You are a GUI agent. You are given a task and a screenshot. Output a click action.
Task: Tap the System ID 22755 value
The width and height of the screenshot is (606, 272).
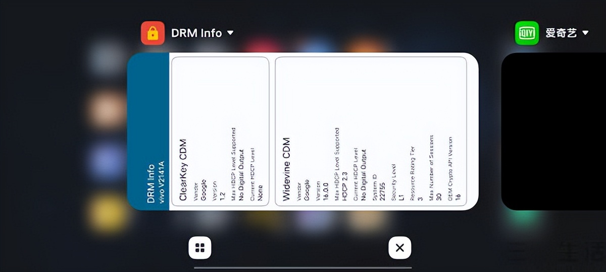click(x=381, y=192)
